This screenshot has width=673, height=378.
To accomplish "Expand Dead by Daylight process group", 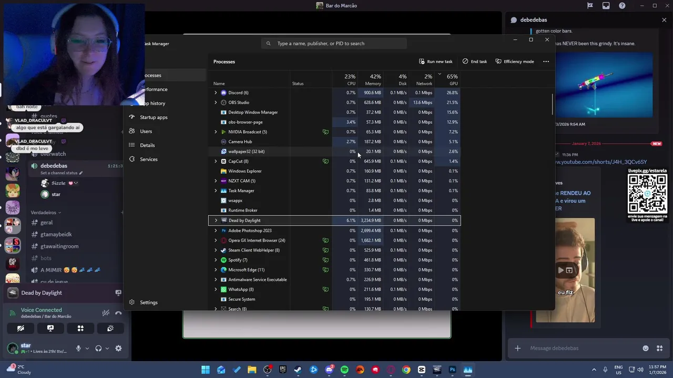I will [x=216, y=220].
